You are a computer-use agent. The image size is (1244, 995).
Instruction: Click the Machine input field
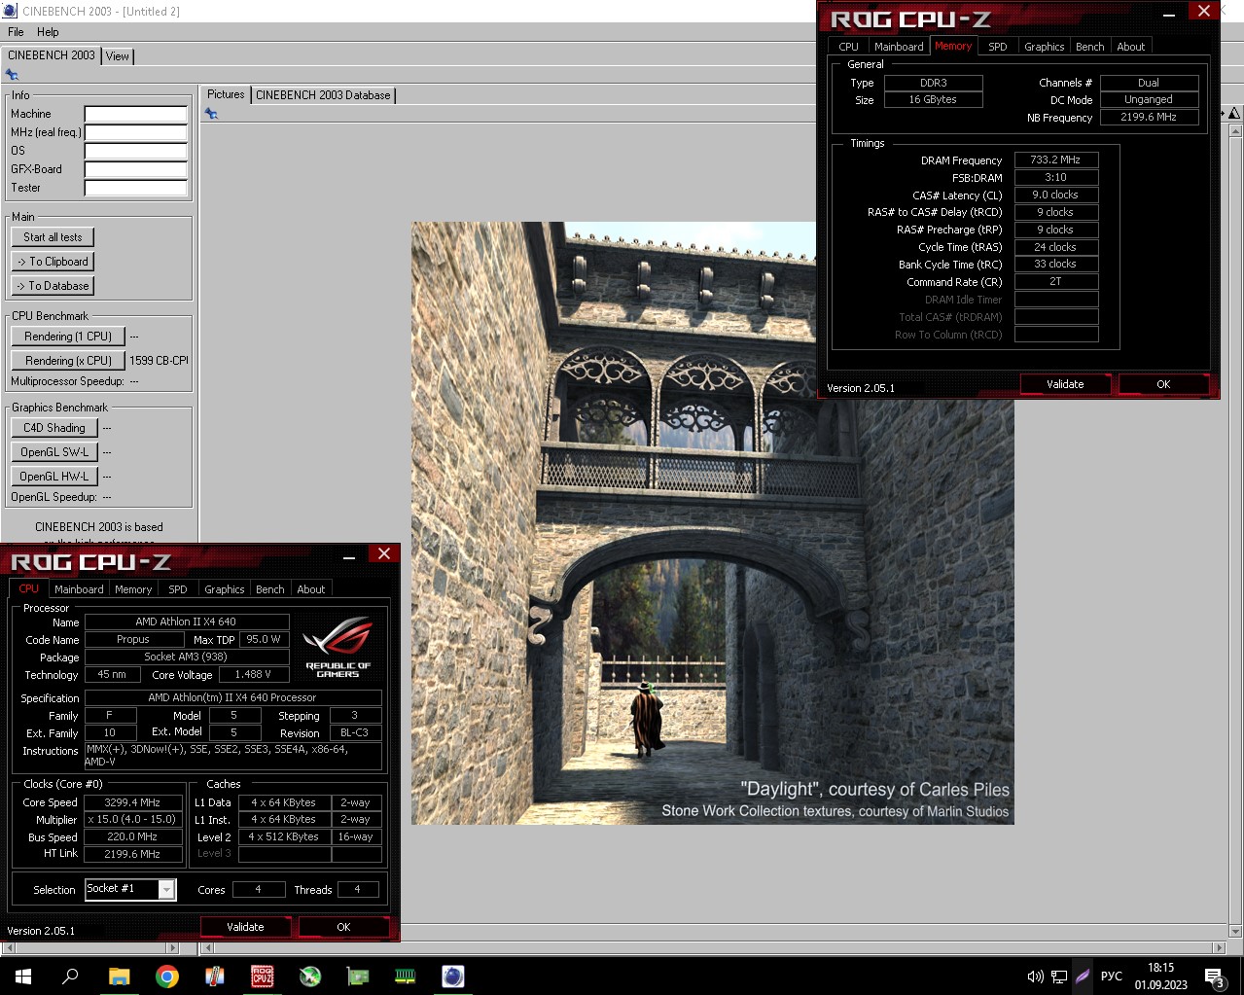(135, 114)
